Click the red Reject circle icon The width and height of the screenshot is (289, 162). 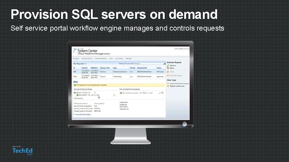click(168, 68)
